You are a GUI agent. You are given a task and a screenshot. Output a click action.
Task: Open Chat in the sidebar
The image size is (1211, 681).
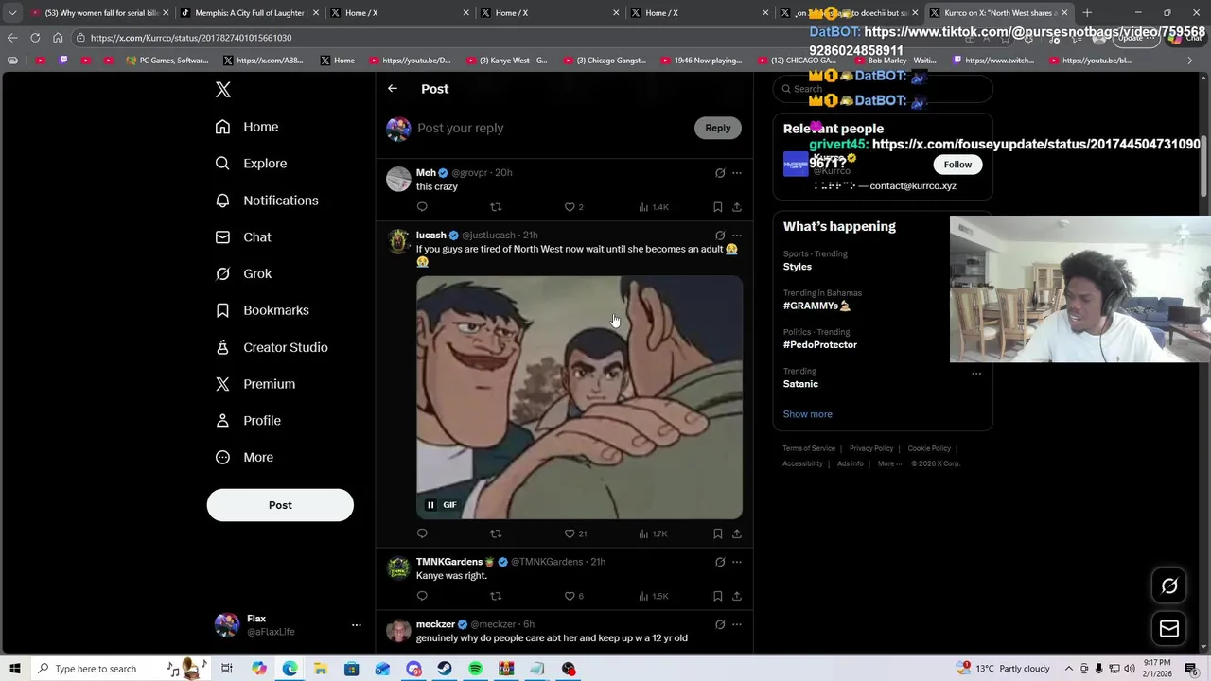click(x=243, y=237)
